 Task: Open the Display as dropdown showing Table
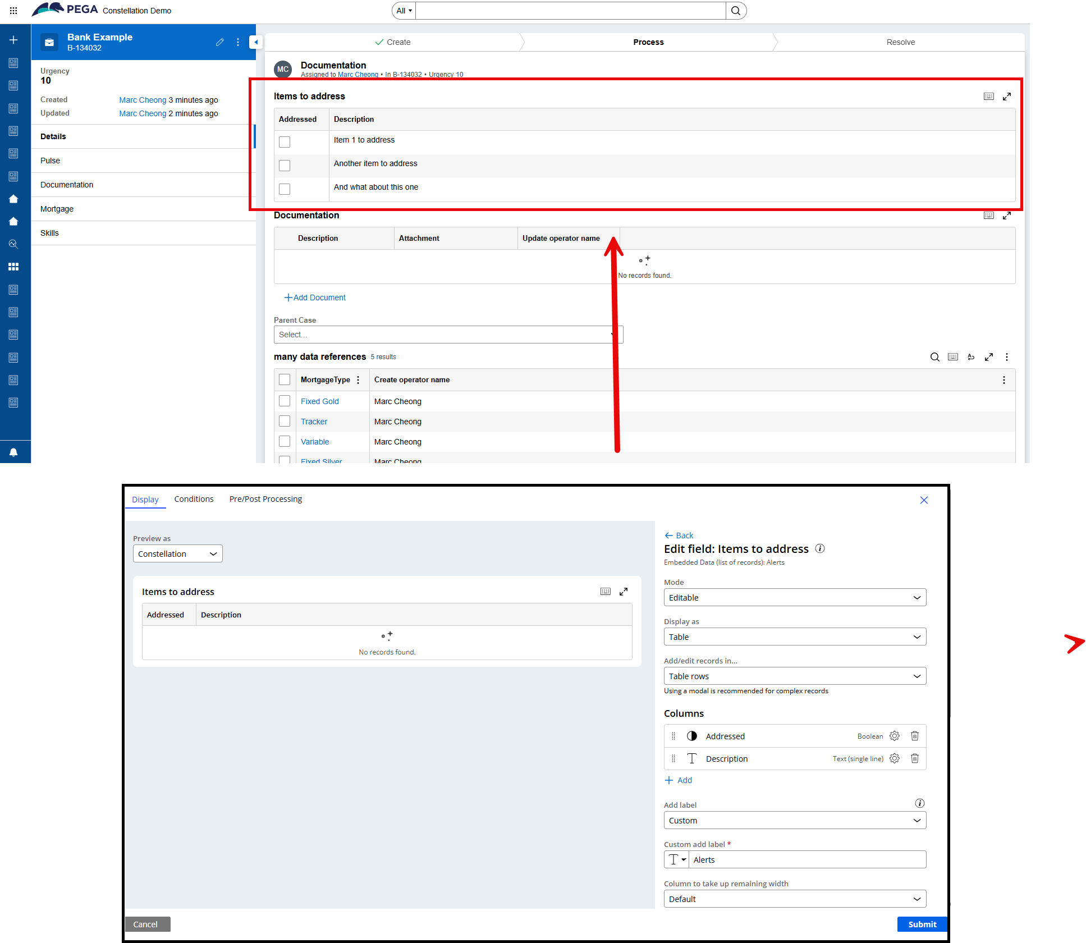(x=794, y=637)
